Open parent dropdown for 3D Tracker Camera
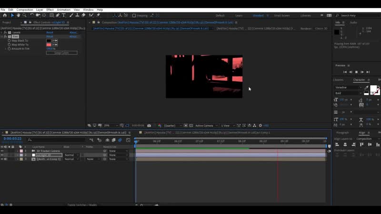Viewport: 381px width, 214px height. click(x=118, y=151)
